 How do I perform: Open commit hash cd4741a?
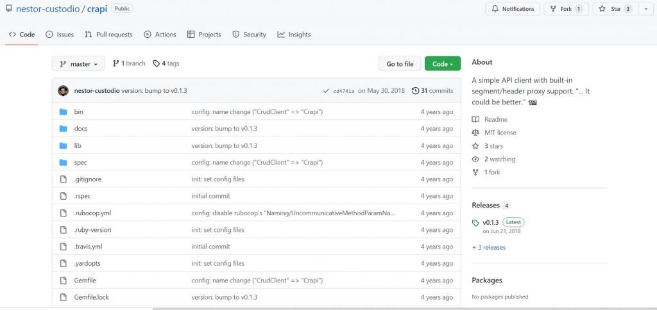pyautogui.click(x=344, y=91)
